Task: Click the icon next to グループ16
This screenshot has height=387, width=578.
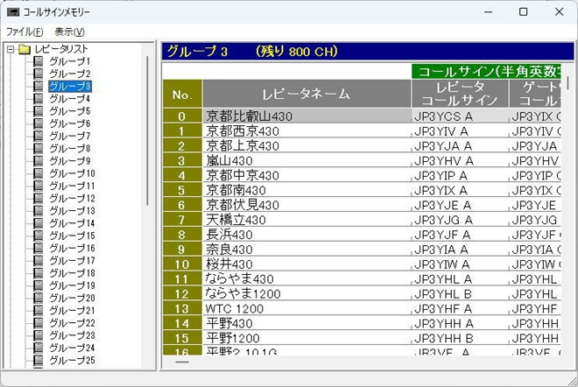Action: coord(38,249)
